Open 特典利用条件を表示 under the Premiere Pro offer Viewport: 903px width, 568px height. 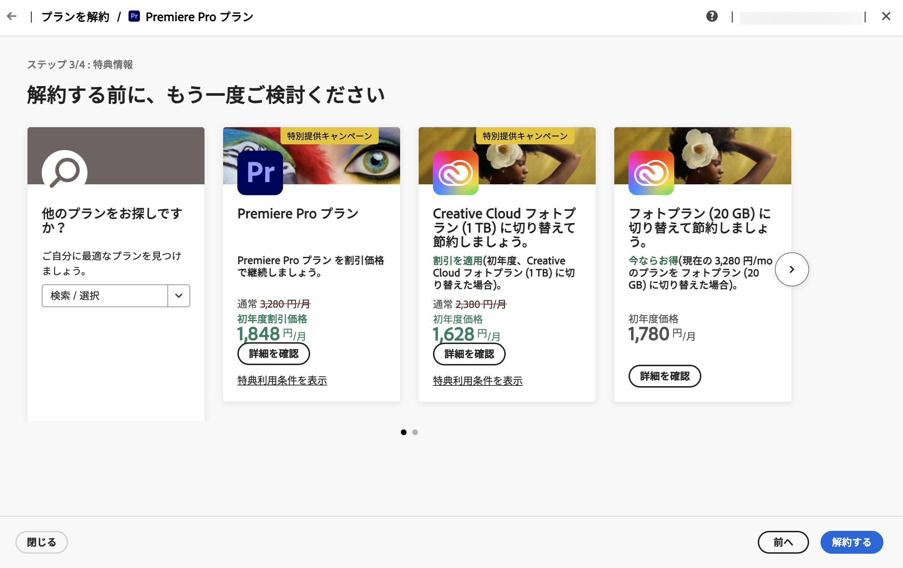(x=282, y=380)
